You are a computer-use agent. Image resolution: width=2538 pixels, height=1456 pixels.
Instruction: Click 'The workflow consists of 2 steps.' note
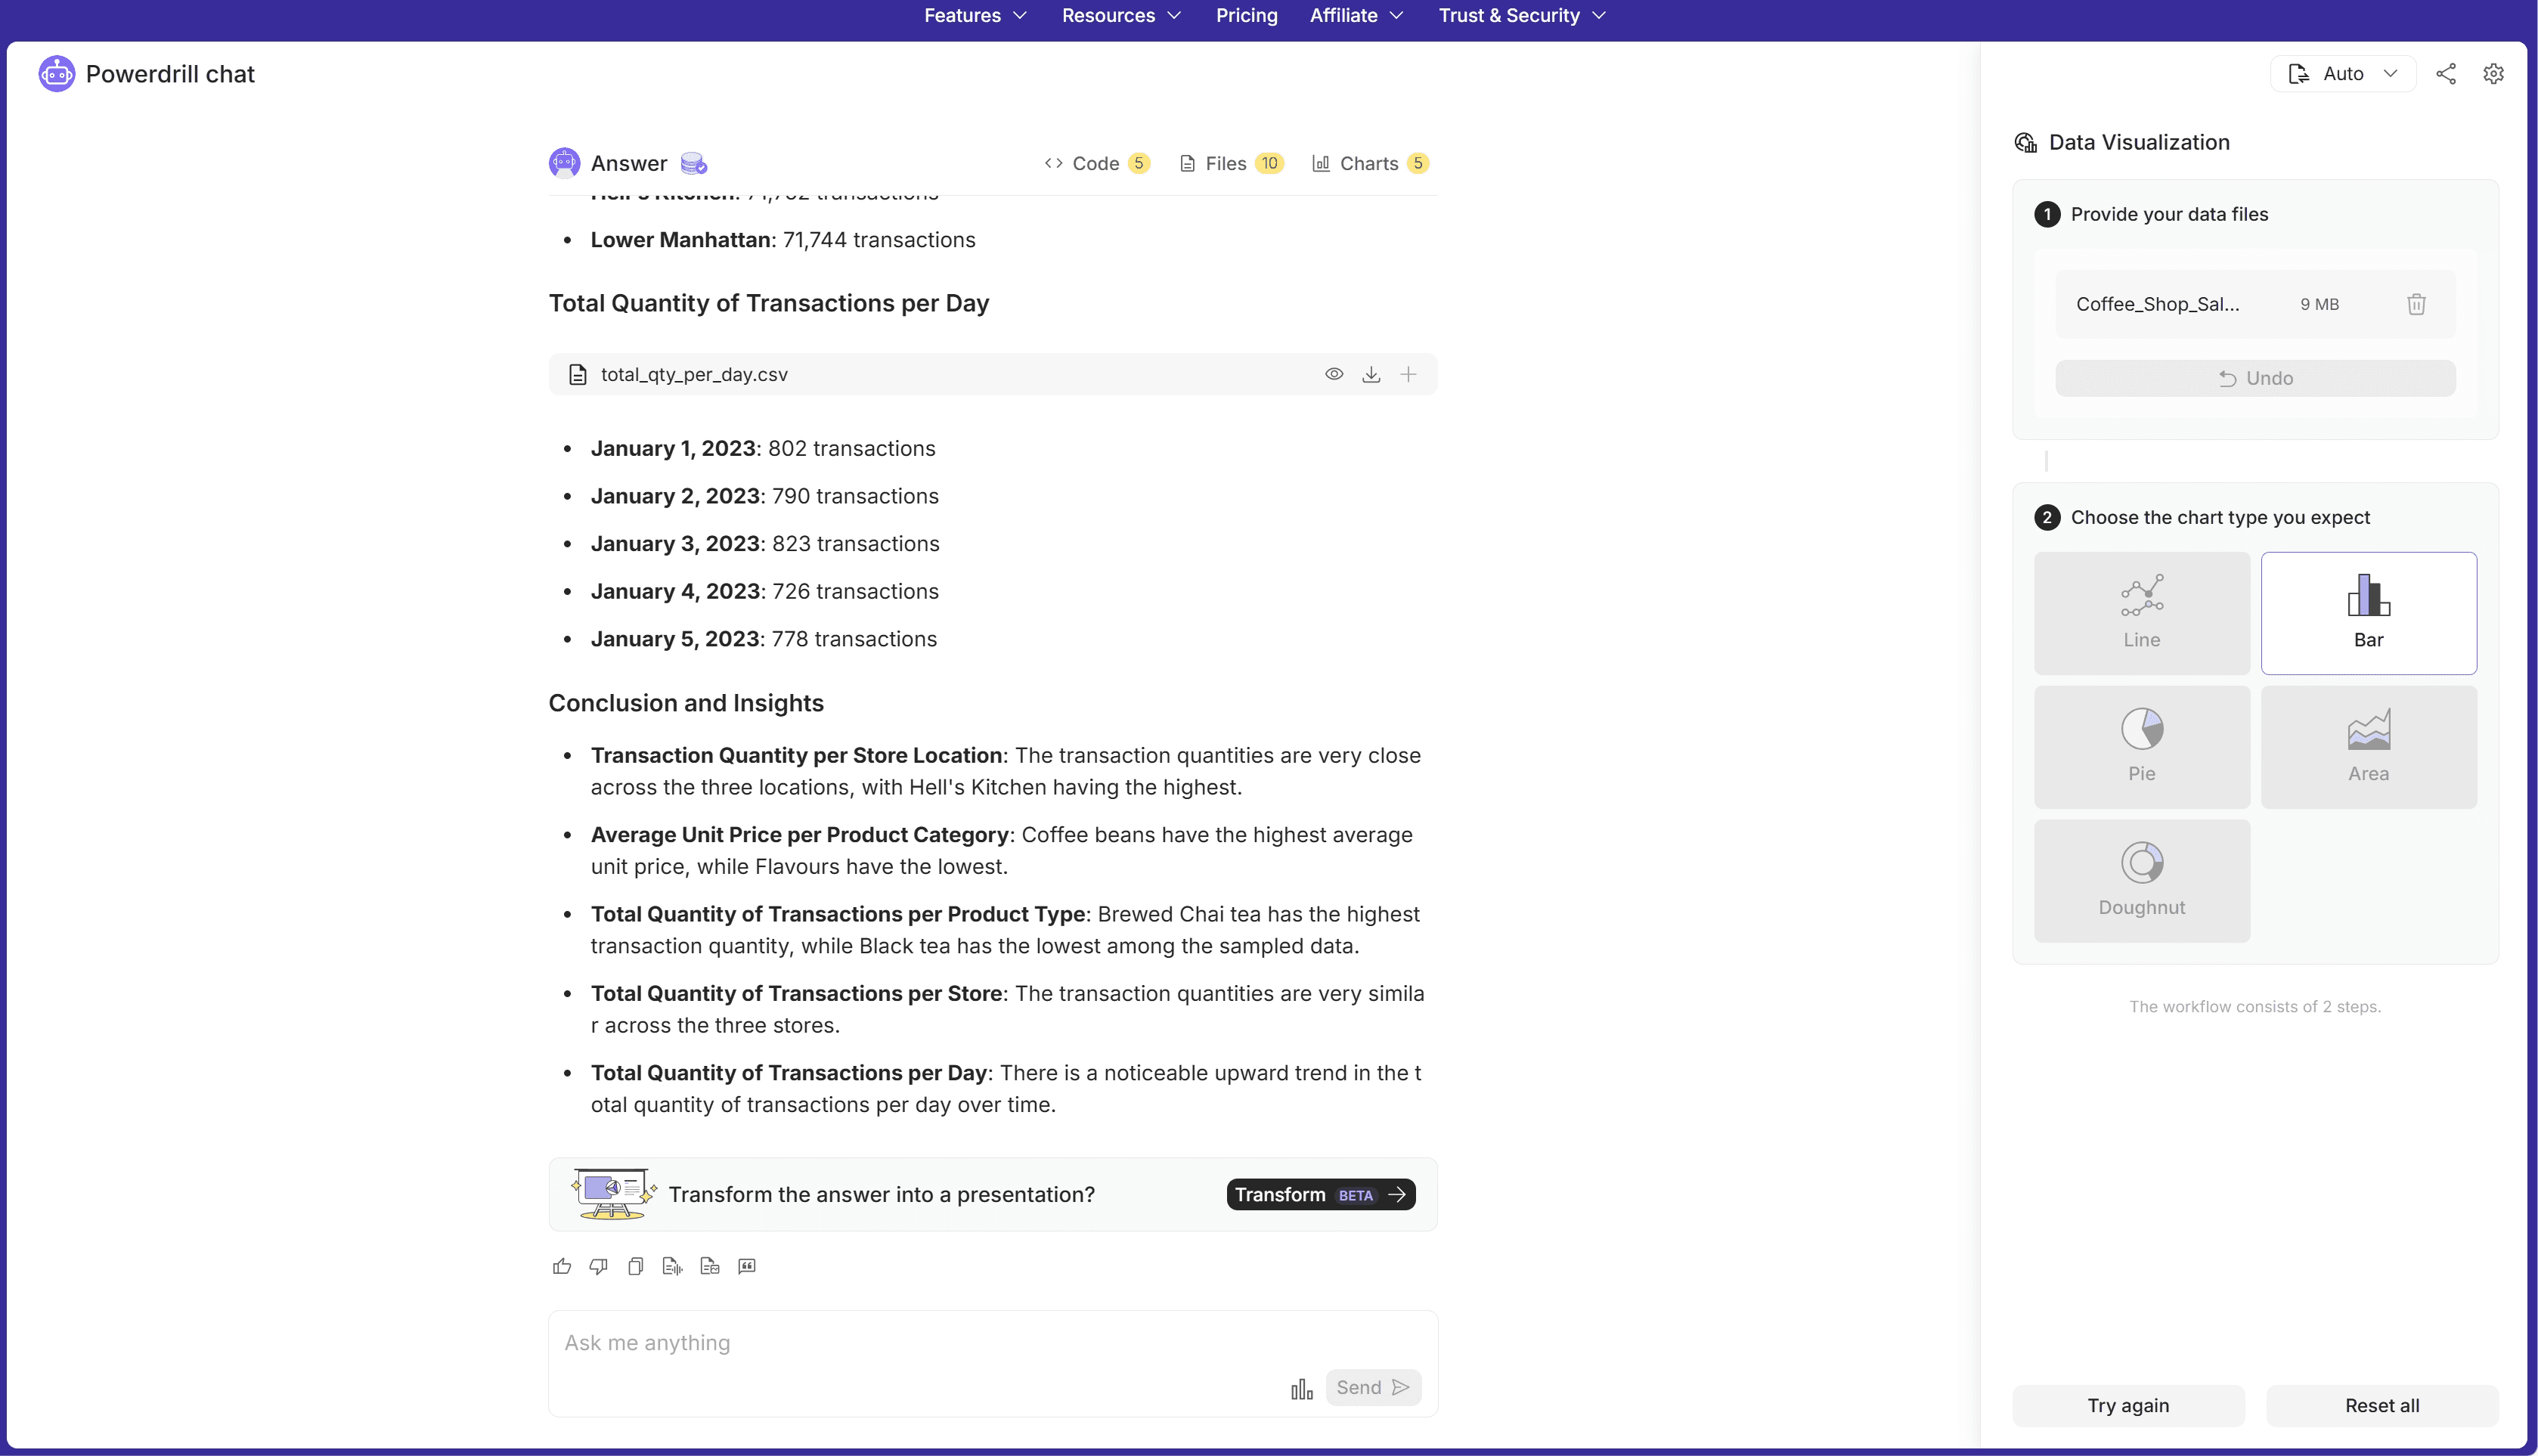(2255, 1006)
